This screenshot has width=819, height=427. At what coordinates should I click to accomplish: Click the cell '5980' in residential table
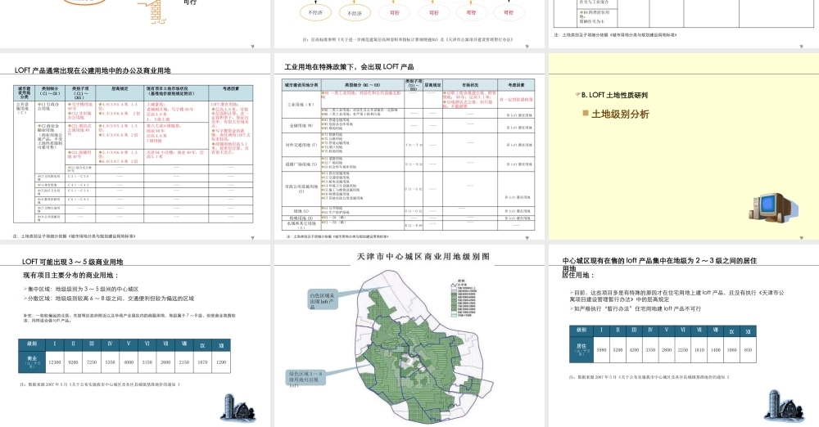coord(602,350)
